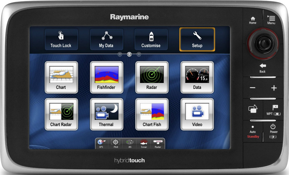Viewport: 289px width, 175px height.
Task: Launch the Thermal camera tile
Action: (107, 114)
